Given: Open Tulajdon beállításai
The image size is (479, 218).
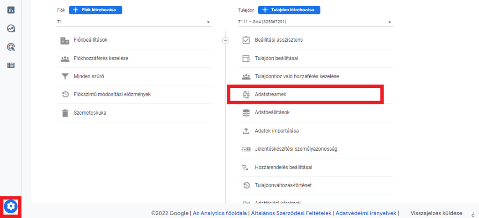Looking at the screenshot, I should point(276,58).
